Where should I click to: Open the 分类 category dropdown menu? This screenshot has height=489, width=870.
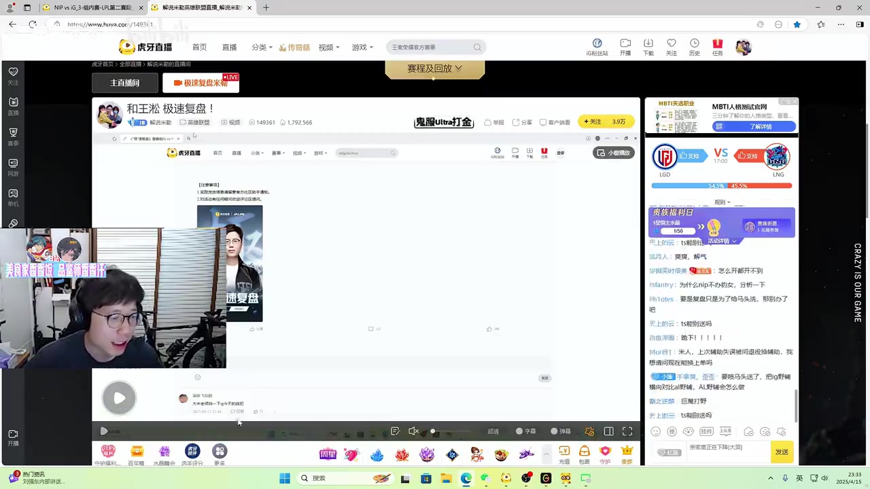[261, 48]
